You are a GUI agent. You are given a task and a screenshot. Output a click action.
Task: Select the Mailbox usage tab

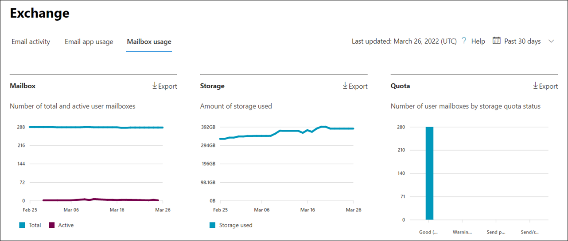(x=149, y=42)
